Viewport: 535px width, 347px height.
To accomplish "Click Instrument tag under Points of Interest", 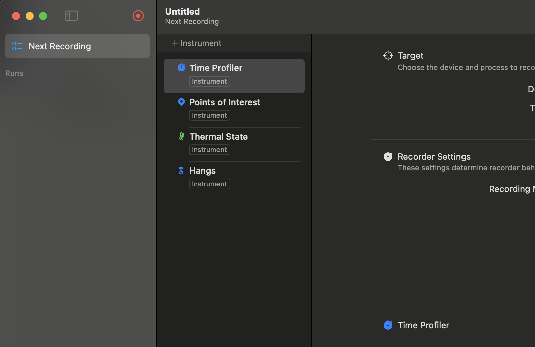I will (209, 115).
